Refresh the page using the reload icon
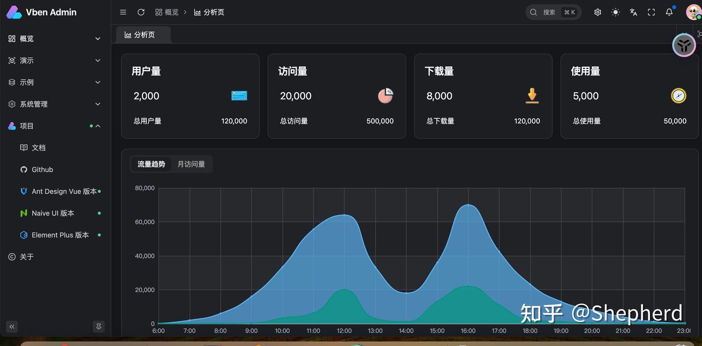702x346 pixels. (x=141, y=12)
